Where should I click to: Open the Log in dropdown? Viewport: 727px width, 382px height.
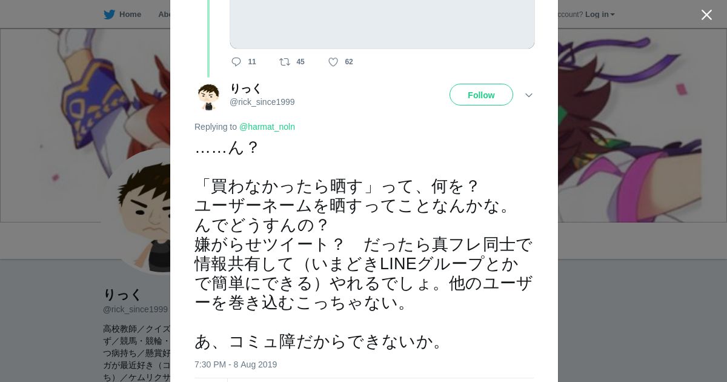pos(600,15)
